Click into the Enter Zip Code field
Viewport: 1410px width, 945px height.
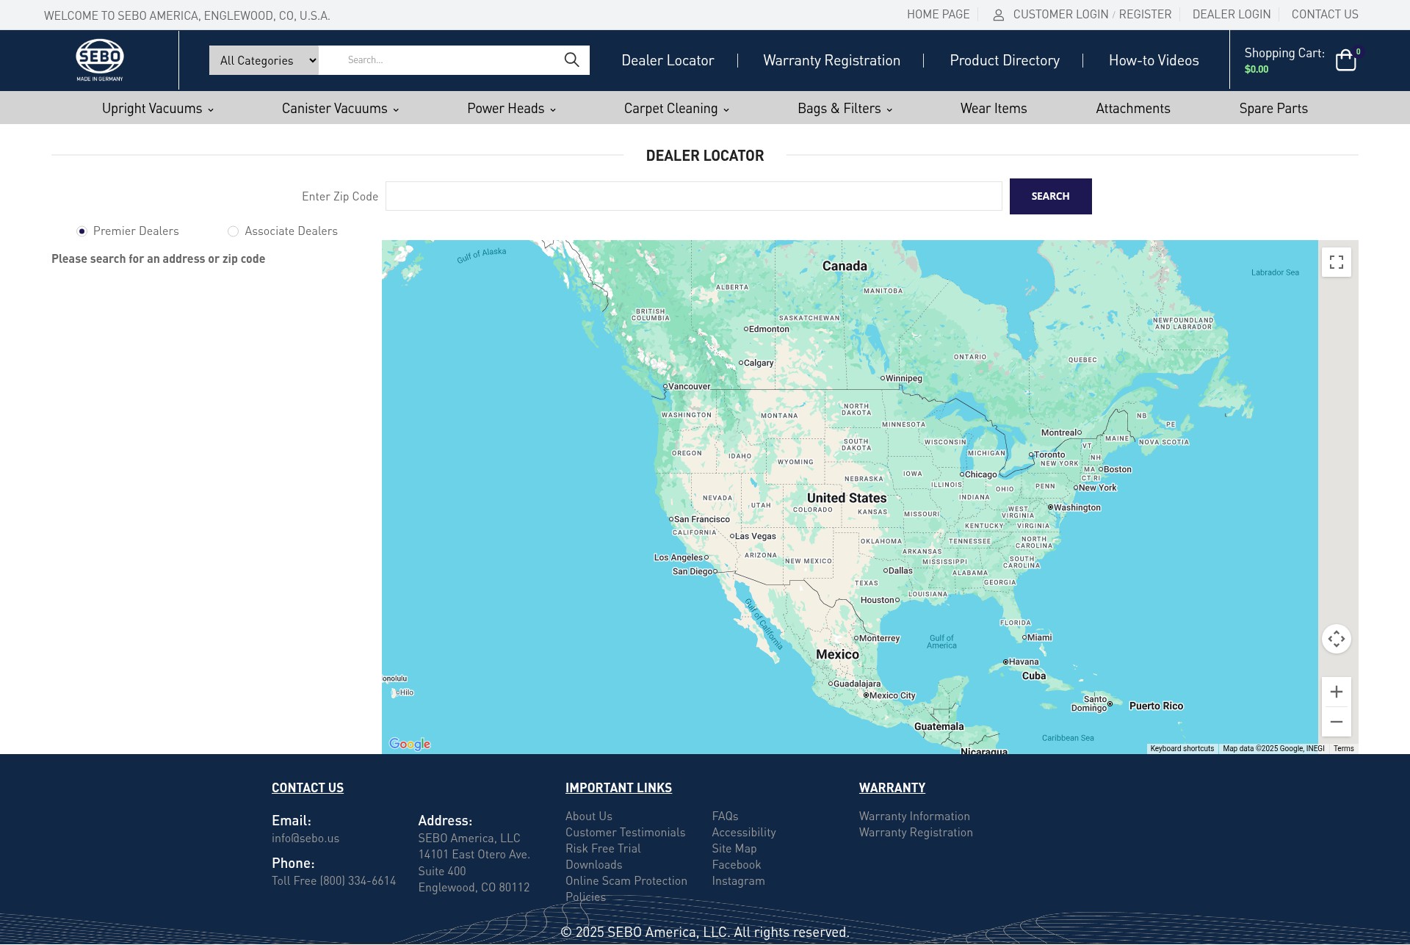(x=693, y=196)
